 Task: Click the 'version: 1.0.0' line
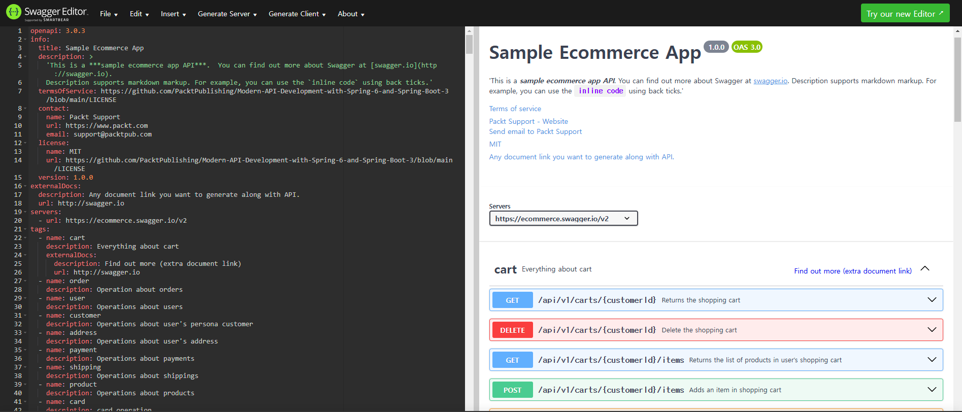point(65,178)
